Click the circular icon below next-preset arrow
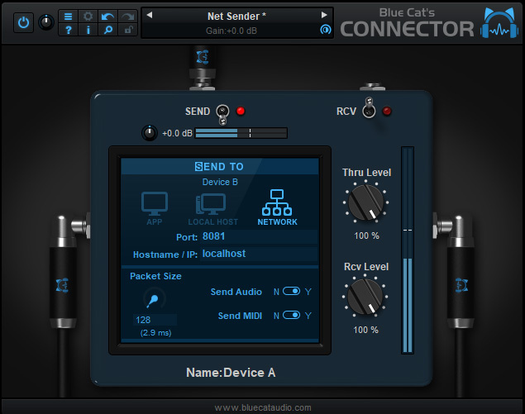525x414 pixels. point(325,30)
